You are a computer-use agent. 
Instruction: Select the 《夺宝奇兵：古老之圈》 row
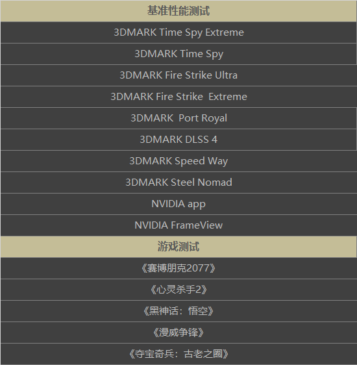tap(178, 354)
